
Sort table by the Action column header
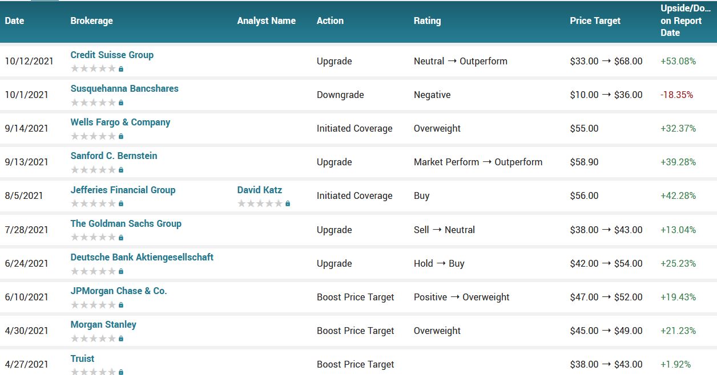coord(330,21)
